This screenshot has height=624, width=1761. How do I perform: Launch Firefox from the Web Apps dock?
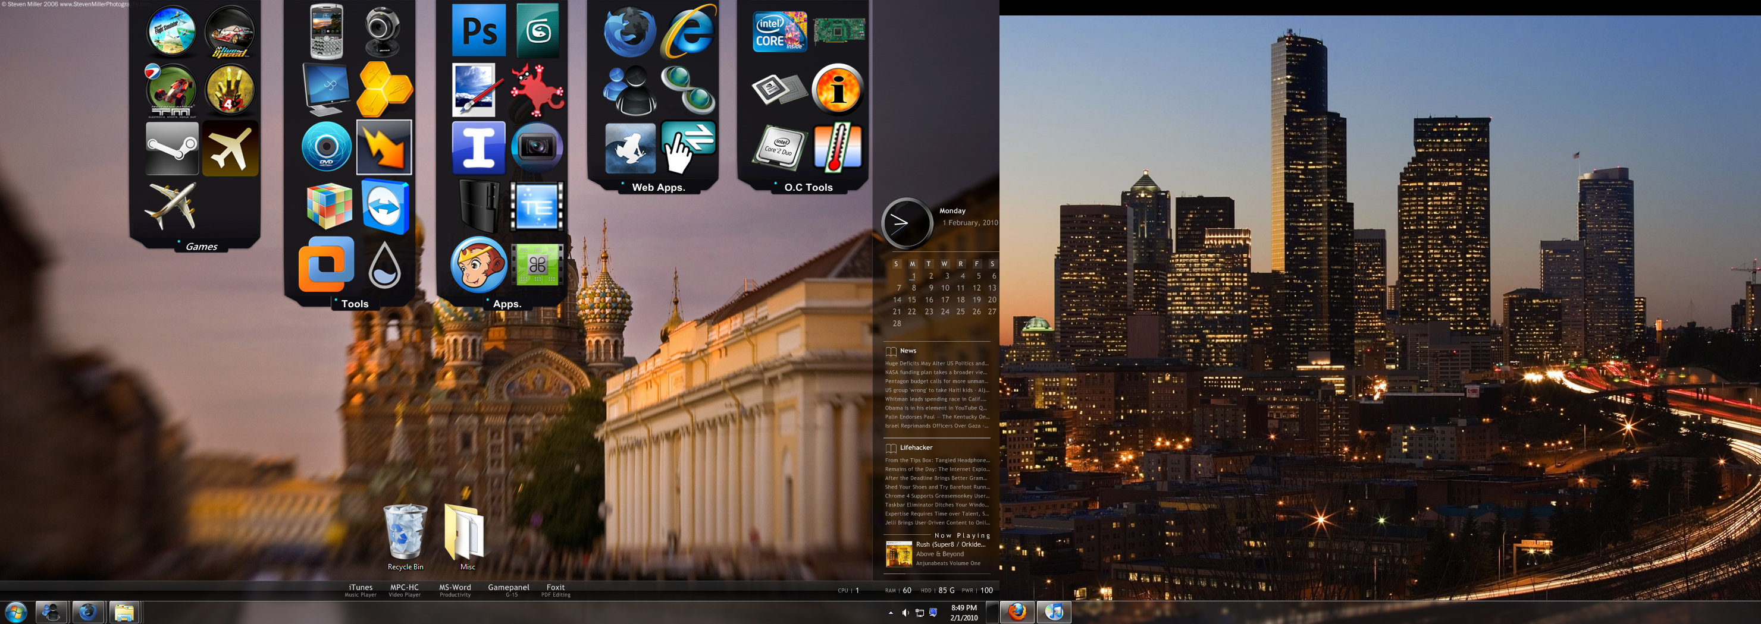pyautogui.click(x=629, y=31)
